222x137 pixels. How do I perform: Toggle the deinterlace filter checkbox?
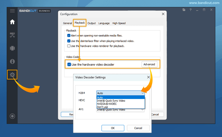(x=69, y=41)
